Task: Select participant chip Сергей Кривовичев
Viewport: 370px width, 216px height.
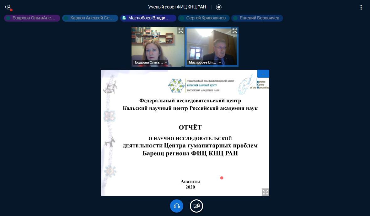Action: pos(204,18)
